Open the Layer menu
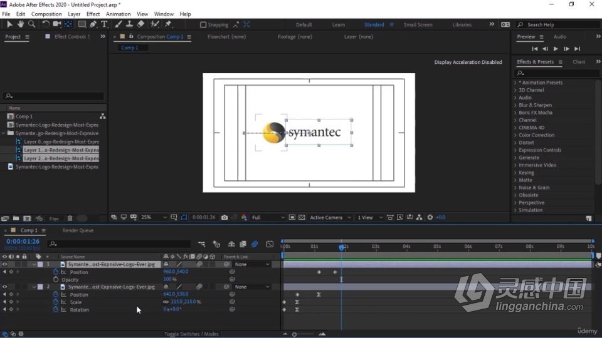 [x=74, y=14]
